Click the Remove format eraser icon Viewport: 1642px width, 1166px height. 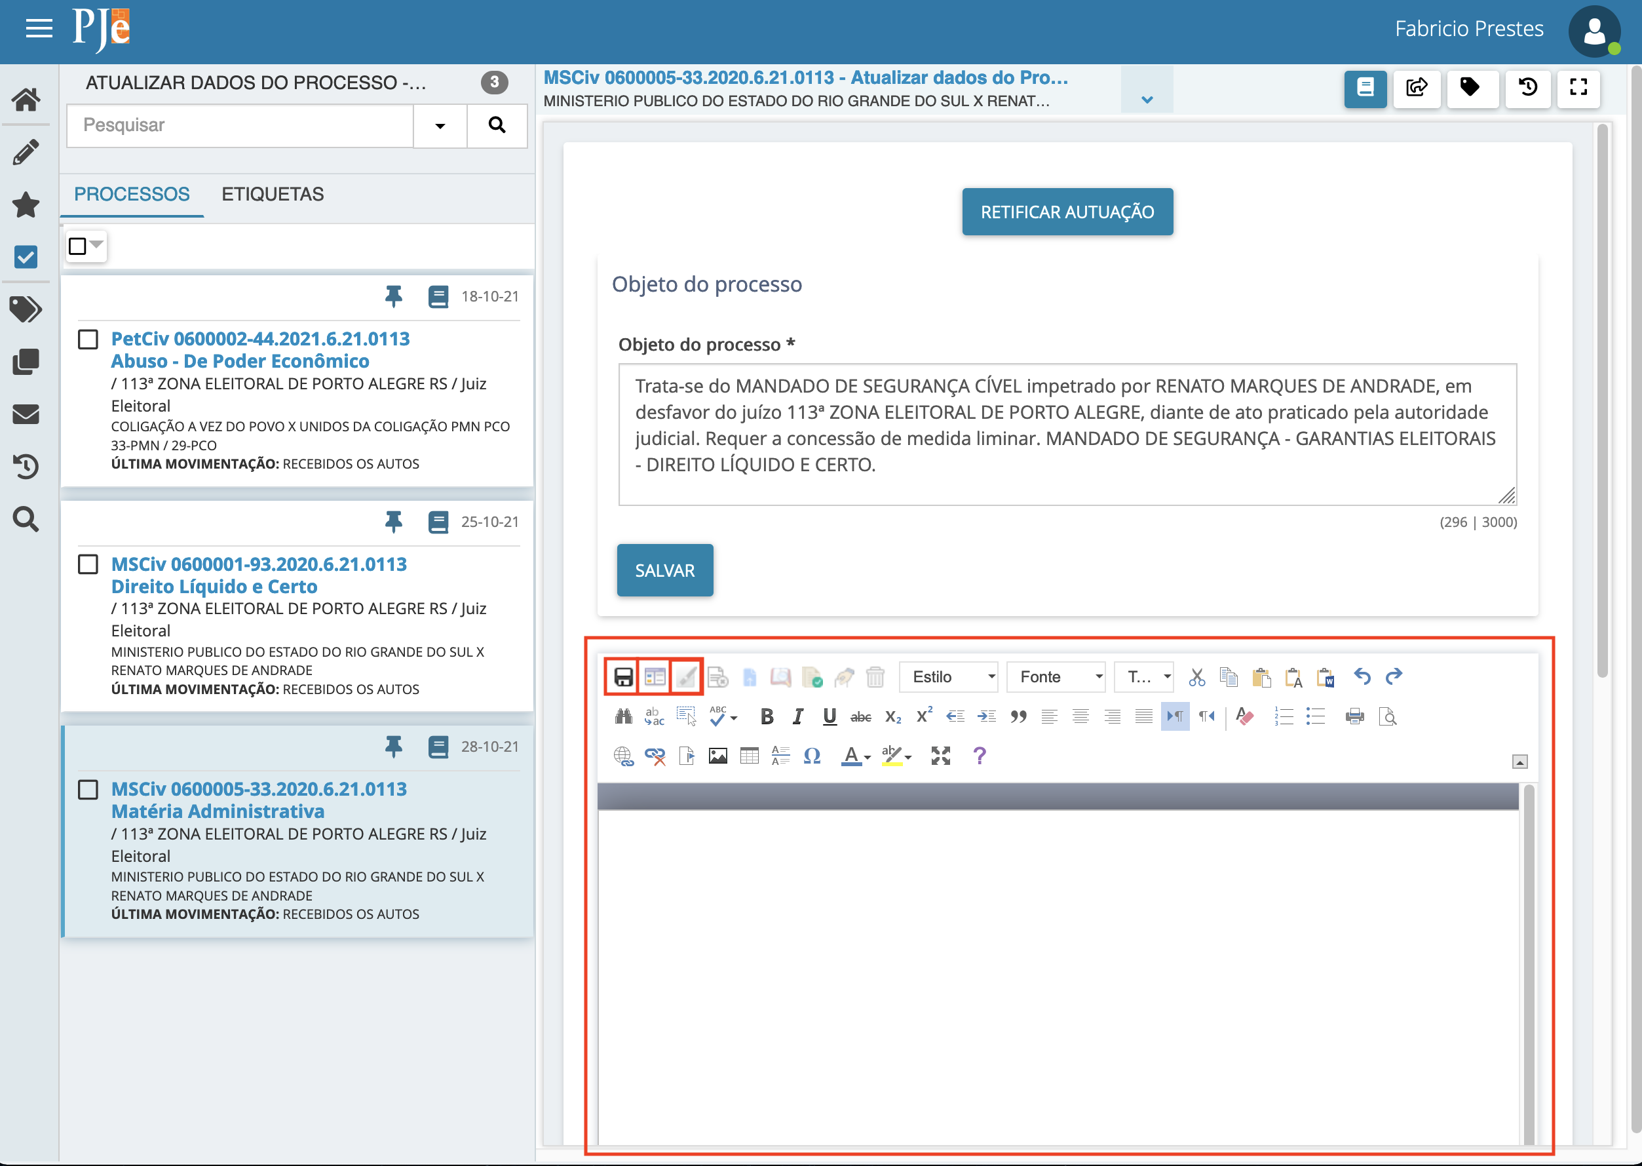click(1245, 716)
